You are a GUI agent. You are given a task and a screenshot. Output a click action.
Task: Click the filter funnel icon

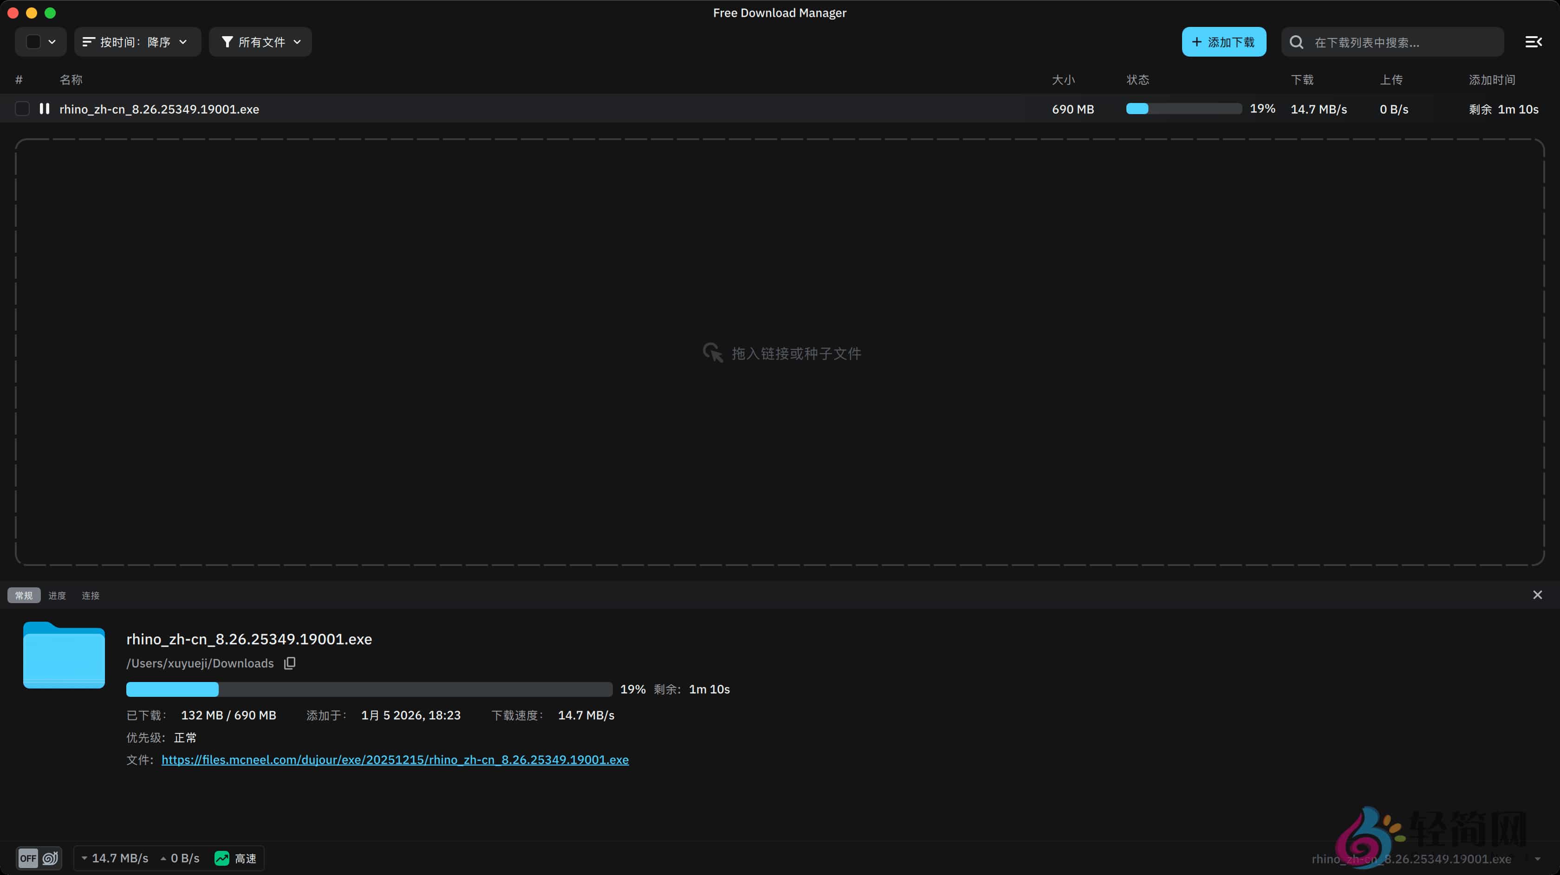(x=227, y=42)
